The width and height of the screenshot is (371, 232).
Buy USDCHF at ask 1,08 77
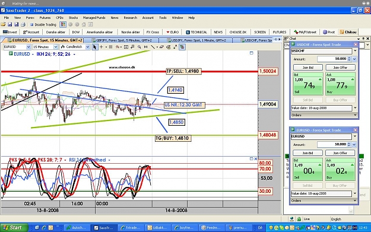(x=340, y=84)
